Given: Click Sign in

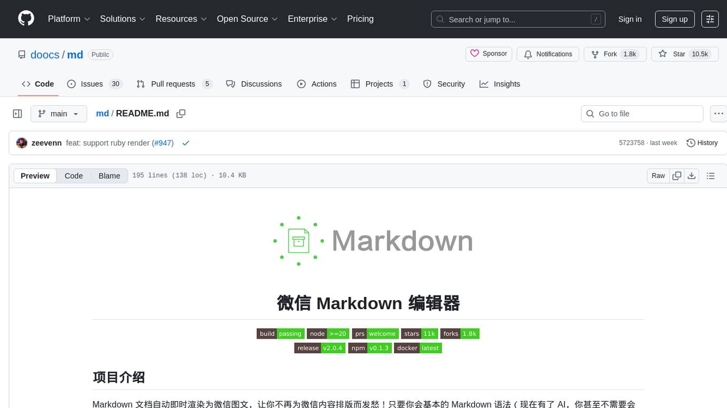Looking at the screenshot, I should coord(630,19).
